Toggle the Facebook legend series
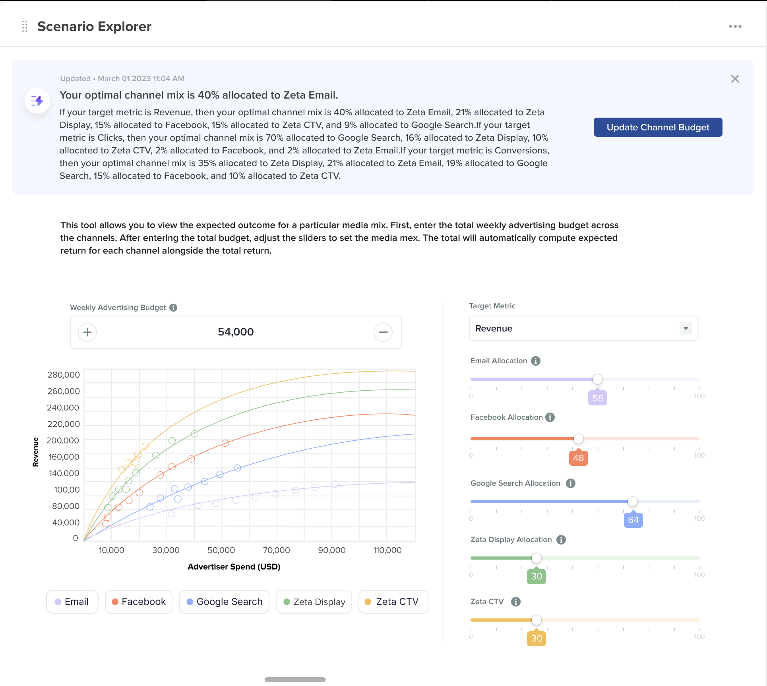This screenshot has width=767, height=686. 138,602
